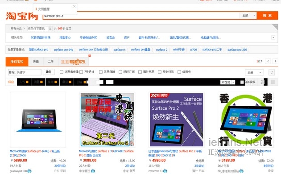281x174 pixels.
Task: Sort by 综合
Action: click(x=11, y=82)
